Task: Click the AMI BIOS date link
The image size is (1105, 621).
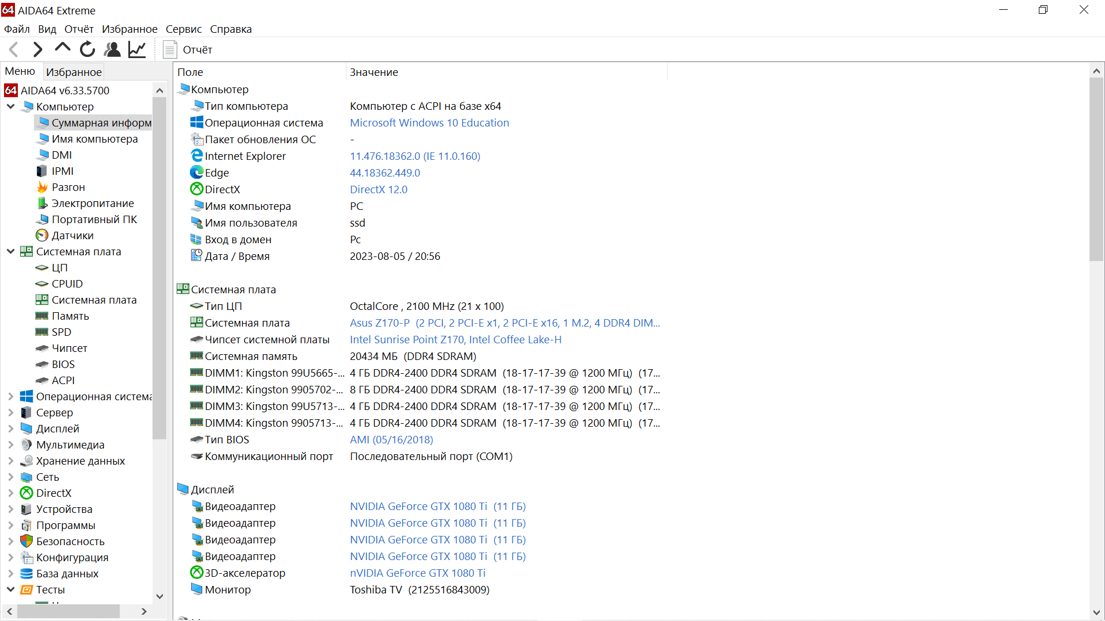Action: pyautogui.click(x=391, y=440)
